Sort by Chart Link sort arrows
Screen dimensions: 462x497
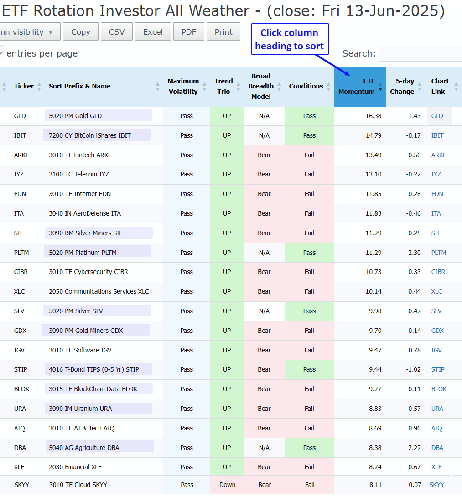coord(456,86)
